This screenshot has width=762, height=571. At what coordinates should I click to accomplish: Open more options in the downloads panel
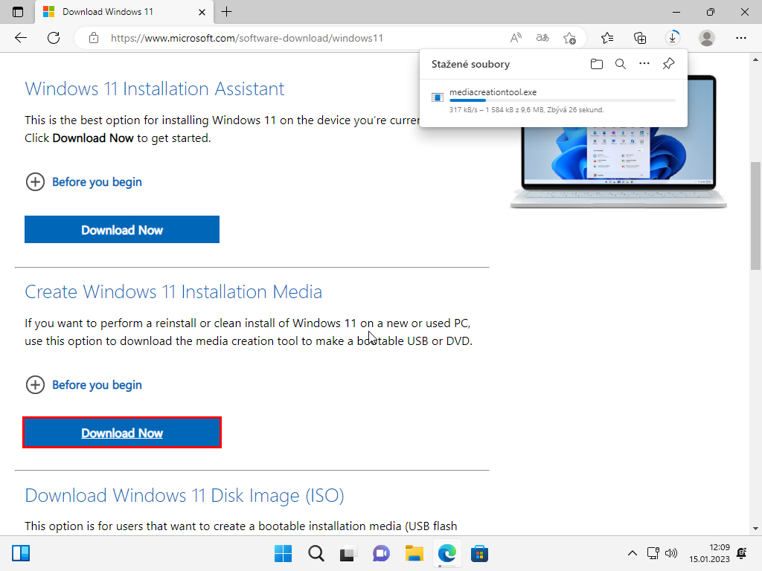pyautogui.click(x=644, y=64)
